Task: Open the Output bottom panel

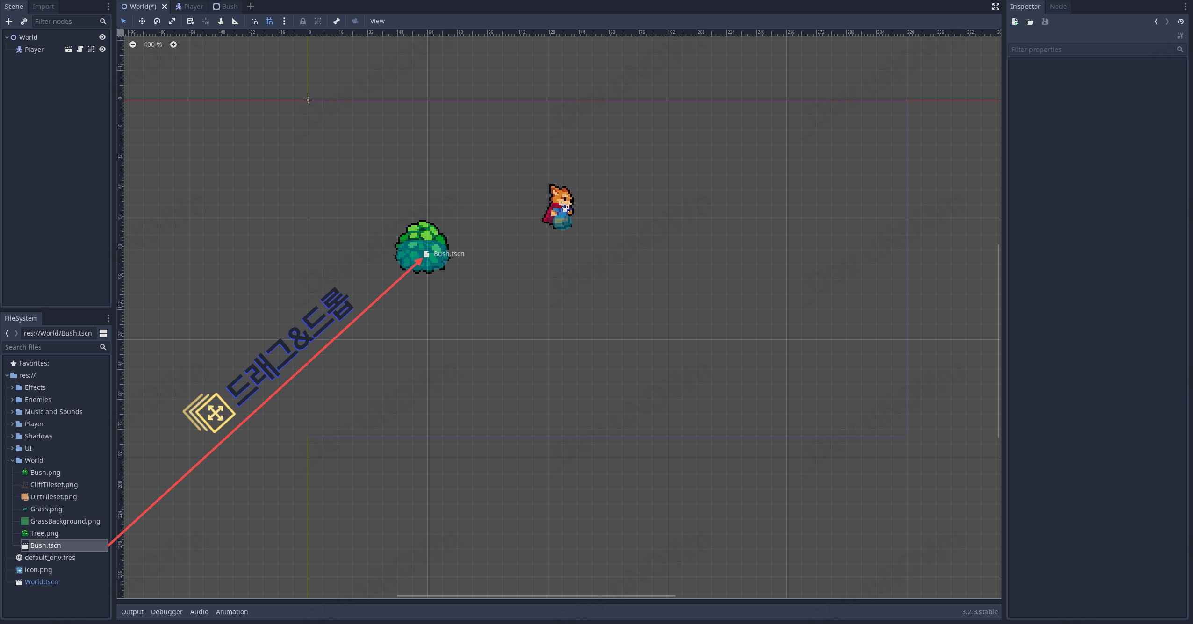Action: (x=132, y=612)
